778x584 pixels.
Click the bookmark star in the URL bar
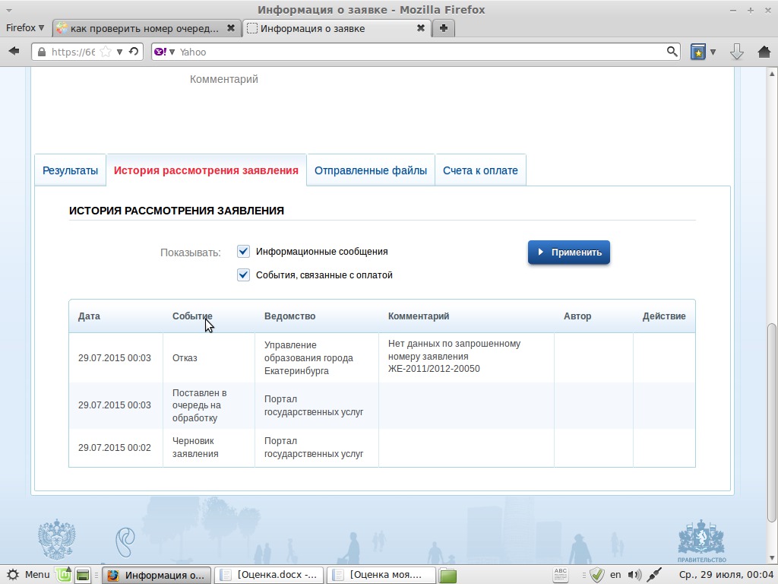[x=106, y=52]
